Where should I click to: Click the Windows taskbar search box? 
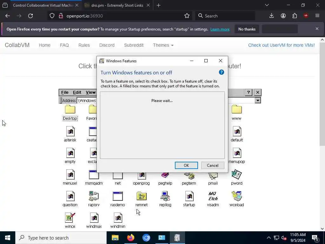click(x=61, y=238)
